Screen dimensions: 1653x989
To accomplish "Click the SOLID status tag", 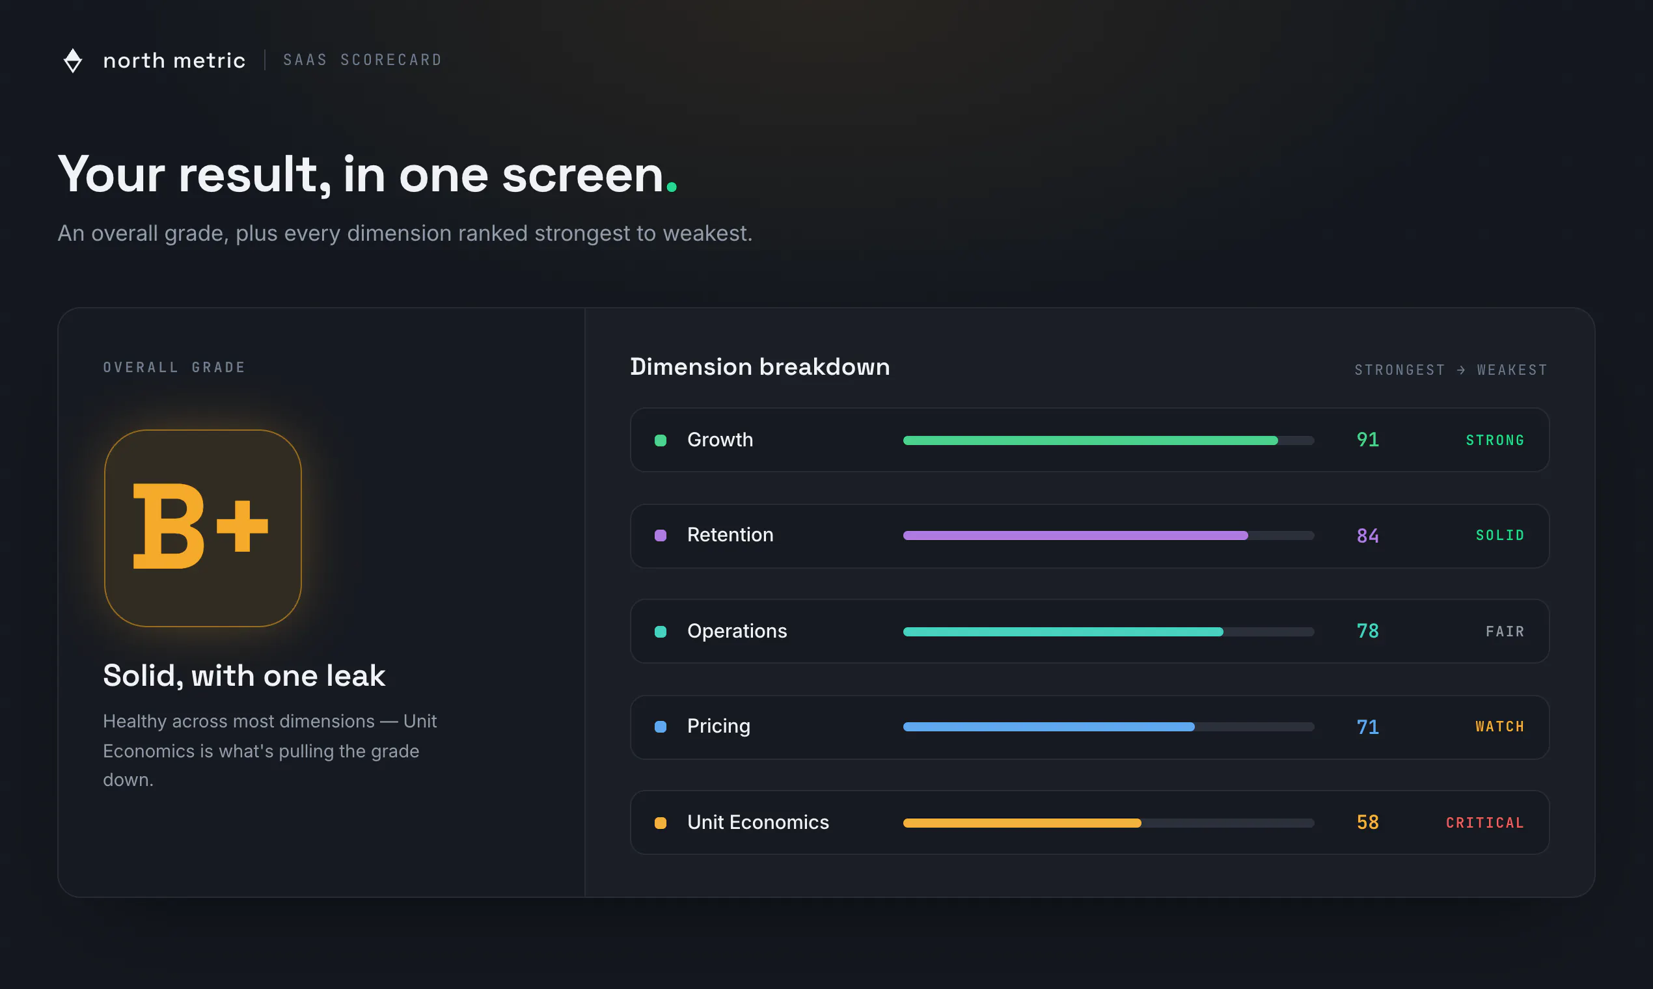I will click(x=1500, y=536).
